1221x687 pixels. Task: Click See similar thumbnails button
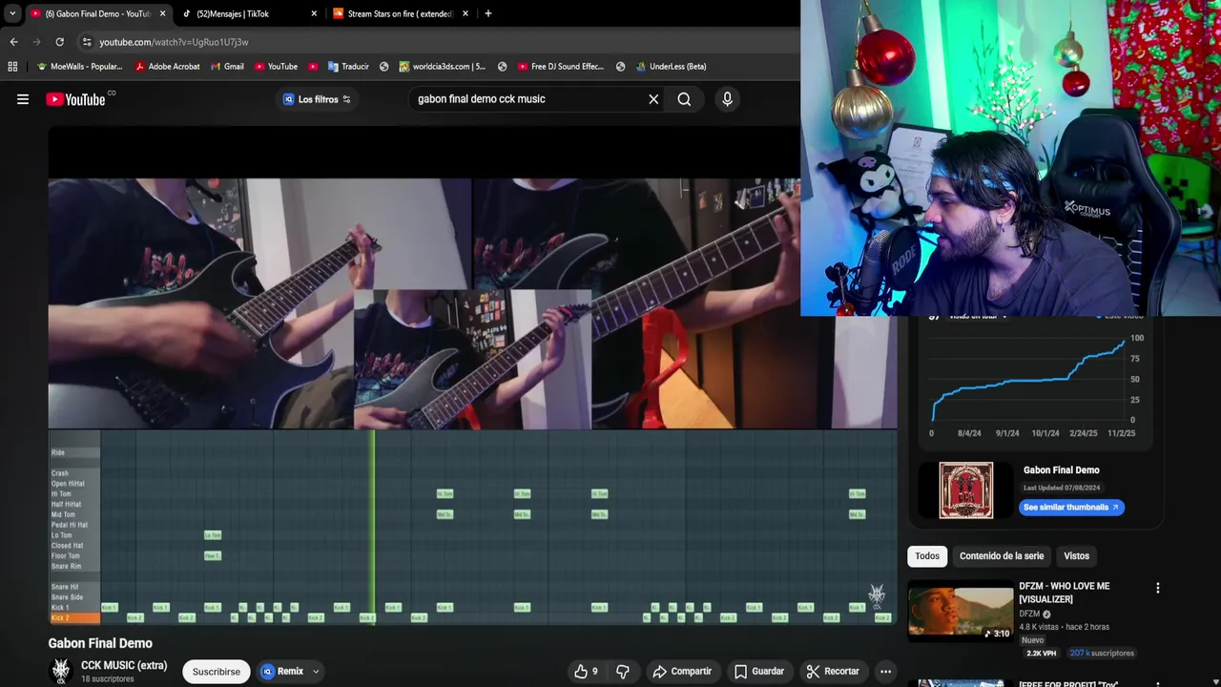1071,508
